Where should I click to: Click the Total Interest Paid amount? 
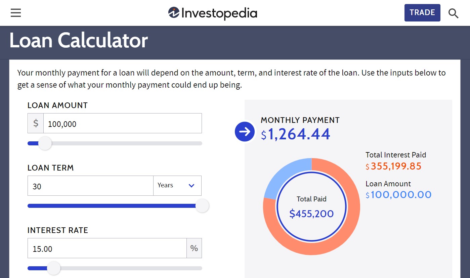coord(394,166)
